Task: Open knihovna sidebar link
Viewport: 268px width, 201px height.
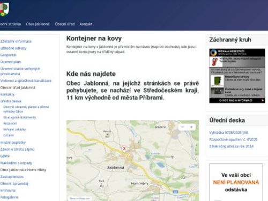Action: pos(8,190)
